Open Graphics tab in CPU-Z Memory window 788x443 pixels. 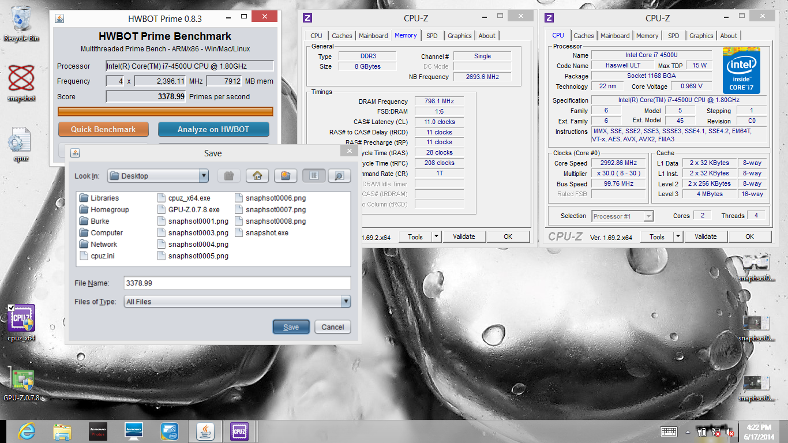pyautogui.click(x=459, y=36)
